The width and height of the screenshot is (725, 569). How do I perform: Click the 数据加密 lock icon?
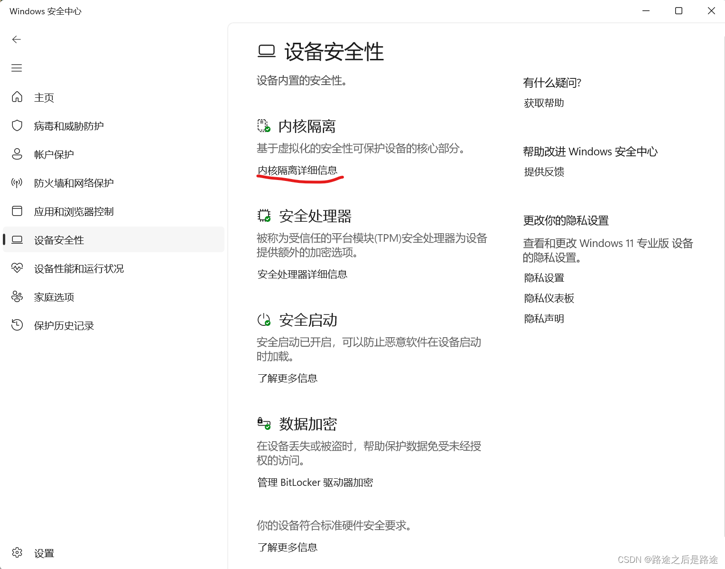[x=264, y=423]
